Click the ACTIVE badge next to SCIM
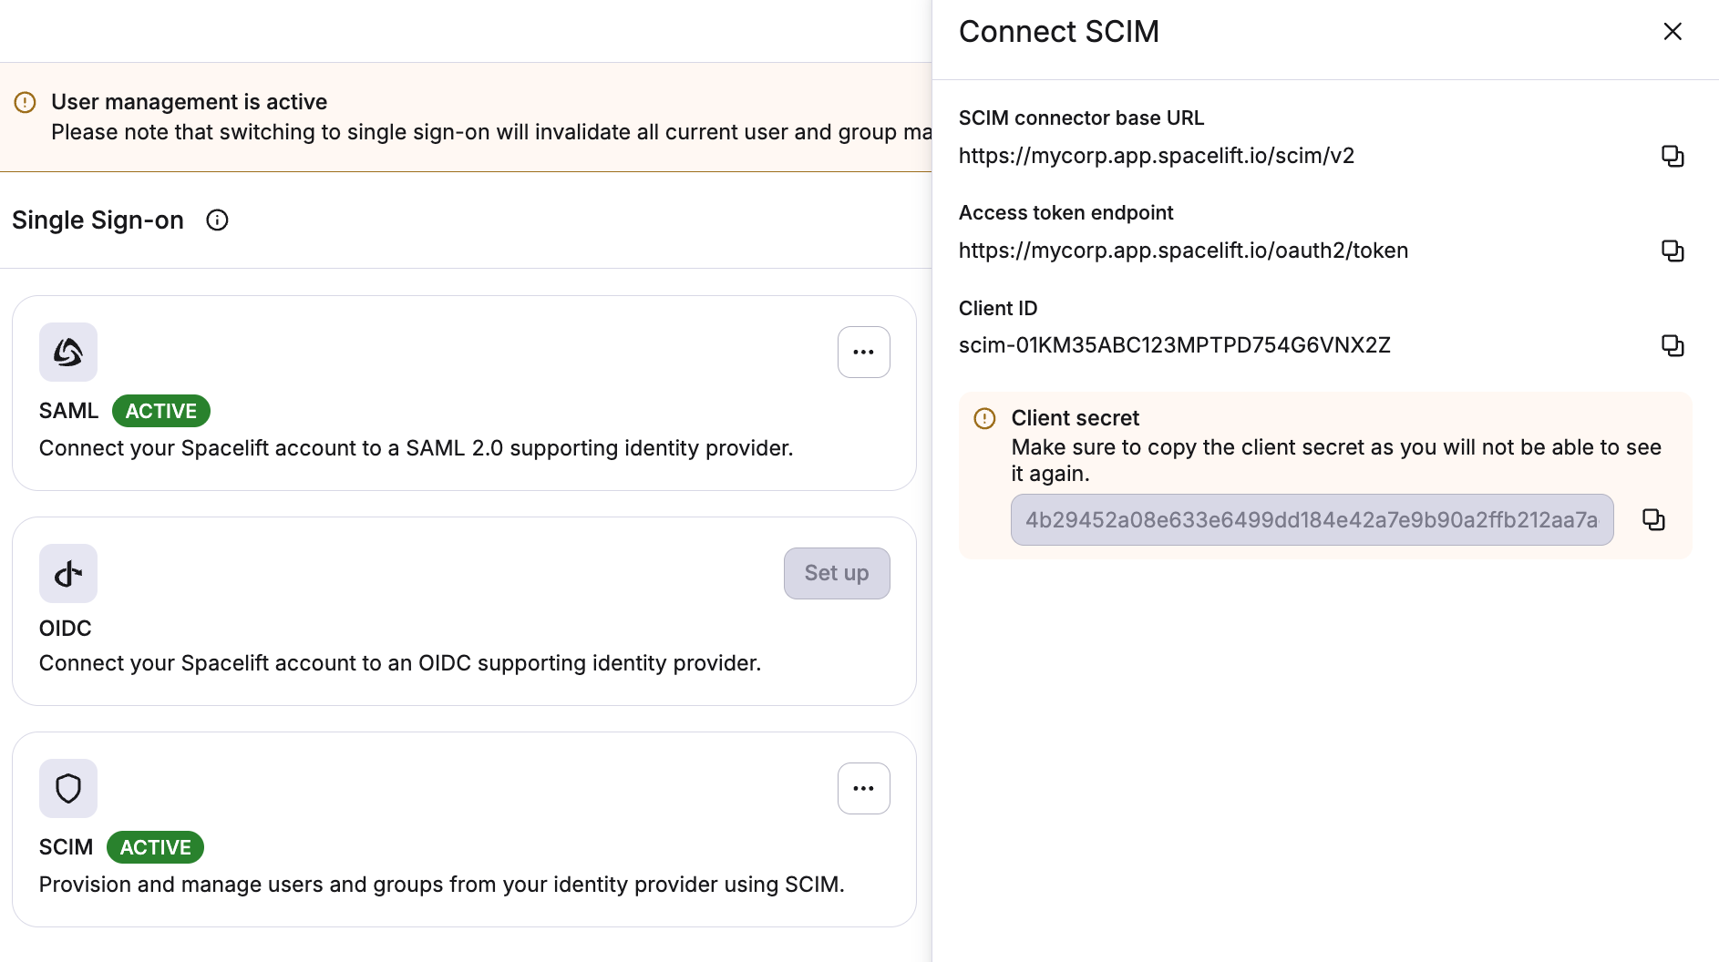 coord(155,847)
